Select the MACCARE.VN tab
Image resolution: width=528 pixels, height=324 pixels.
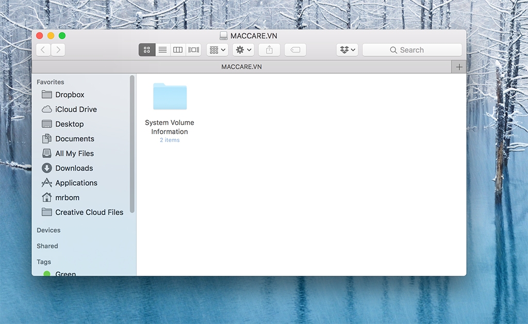241,67
